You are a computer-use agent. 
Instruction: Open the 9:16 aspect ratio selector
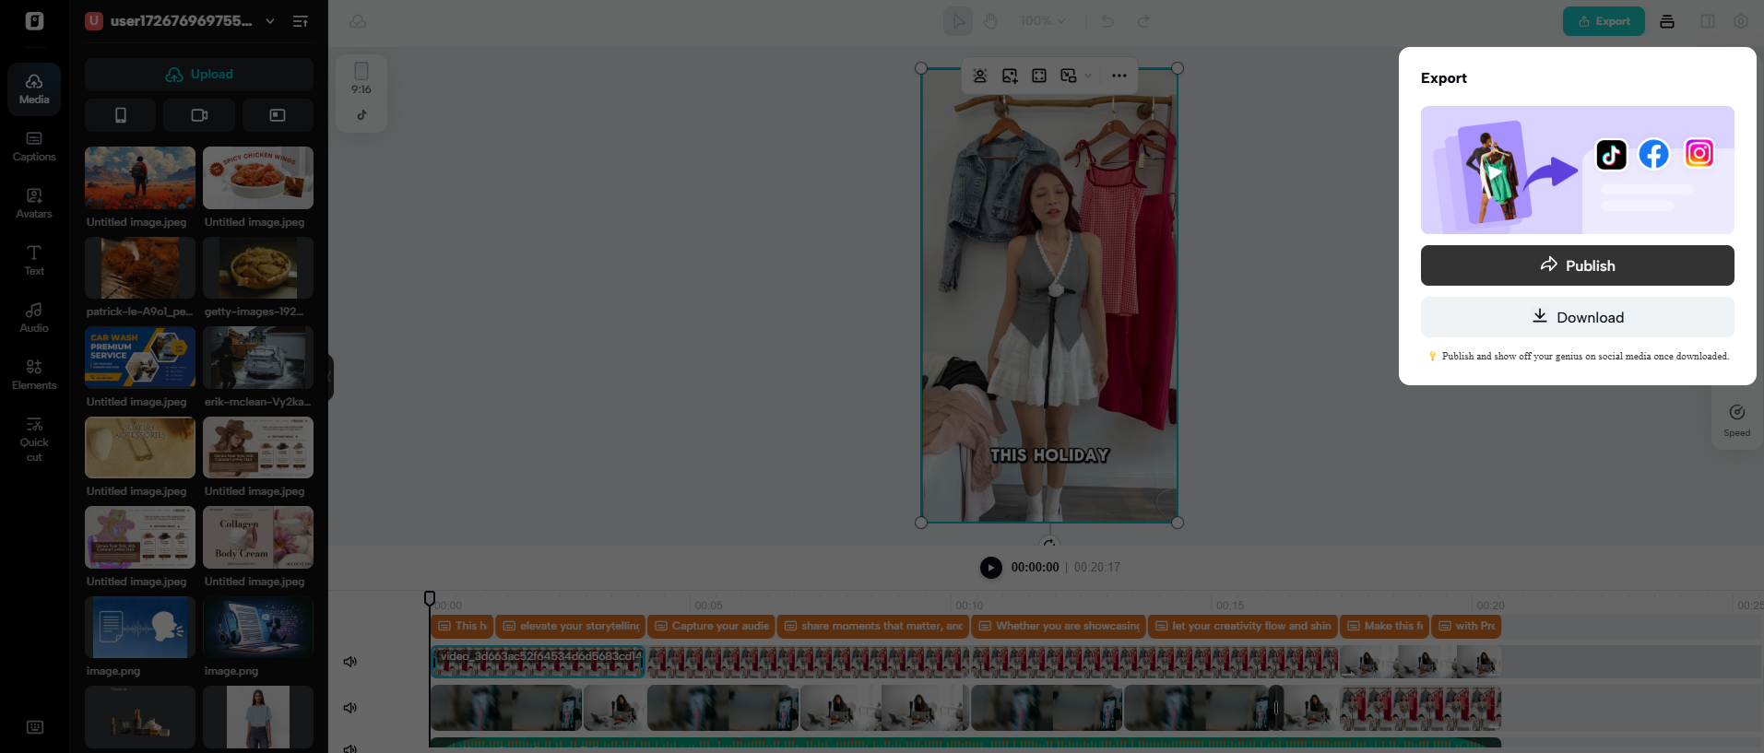[x=361, y=79]
